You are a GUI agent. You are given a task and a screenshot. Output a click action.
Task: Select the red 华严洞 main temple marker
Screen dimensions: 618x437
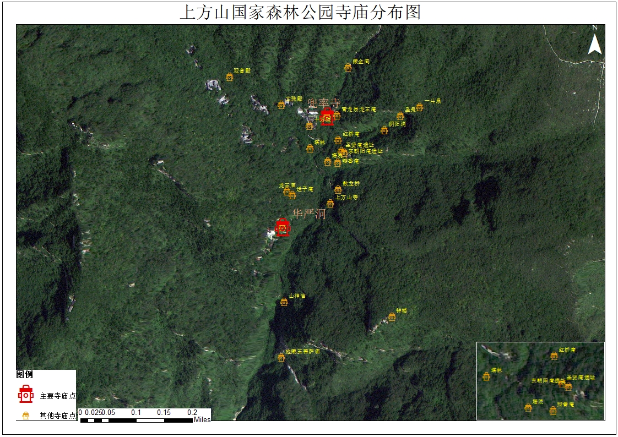[283, 227]
